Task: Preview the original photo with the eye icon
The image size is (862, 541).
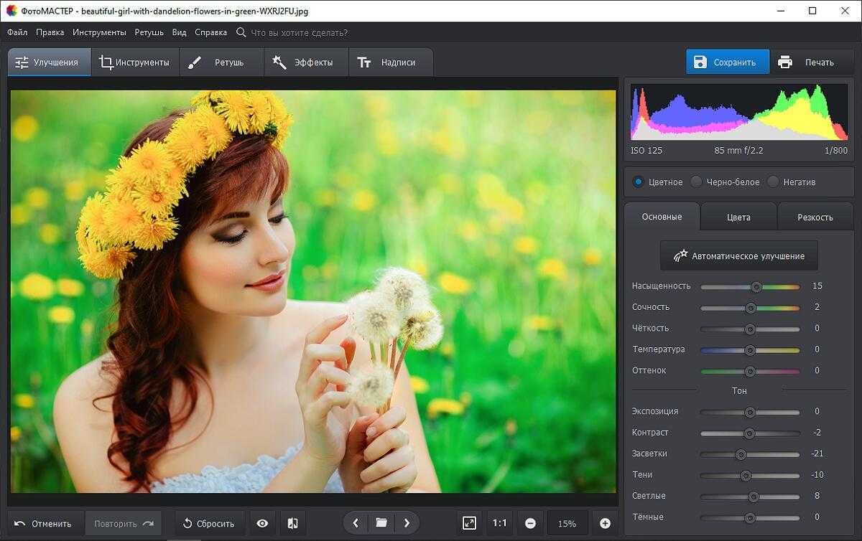Action: pyautogui.click(x=261, y=523)
